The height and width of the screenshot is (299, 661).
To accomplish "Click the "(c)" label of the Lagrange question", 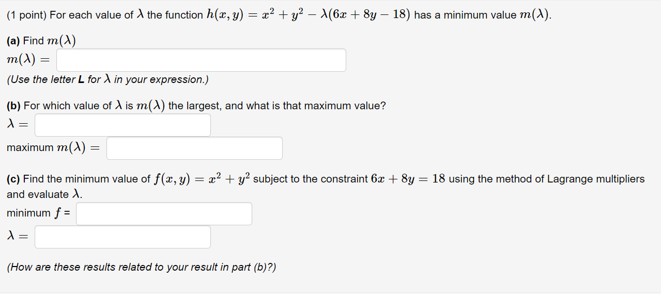I will coord(13,179).
